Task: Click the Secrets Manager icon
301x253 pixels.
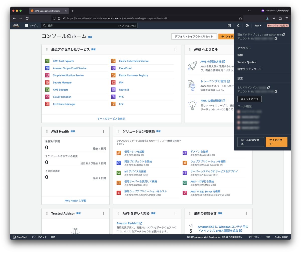Action: point(47,82)
